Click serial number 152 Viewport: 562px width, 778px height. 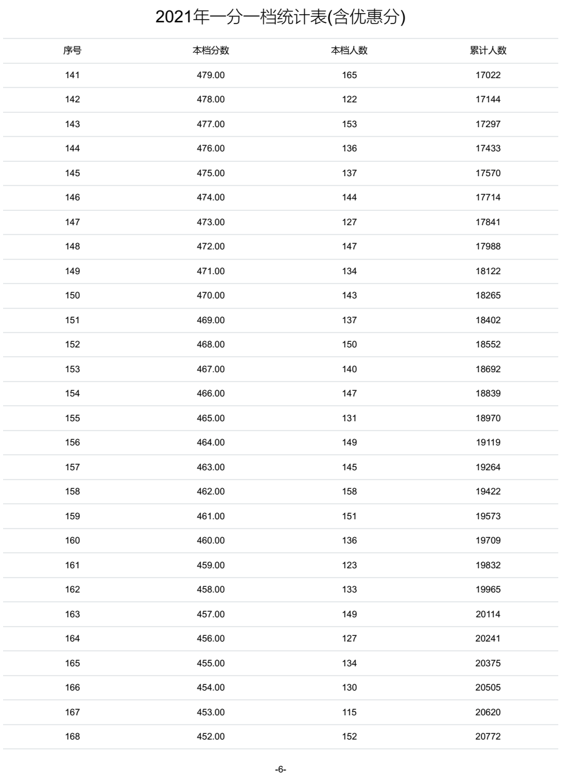tap(72, 345)
